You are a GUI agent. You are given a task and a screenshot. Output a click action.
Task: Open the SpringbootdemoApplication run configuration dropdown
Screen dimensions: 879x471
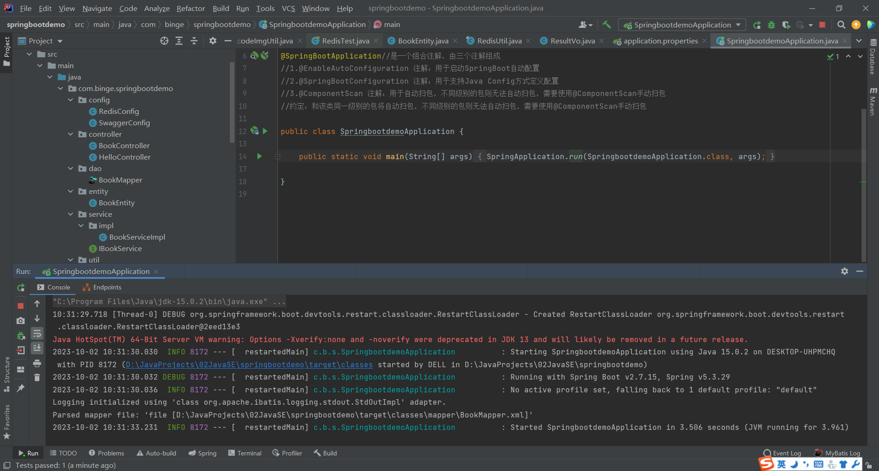(682, 25)
